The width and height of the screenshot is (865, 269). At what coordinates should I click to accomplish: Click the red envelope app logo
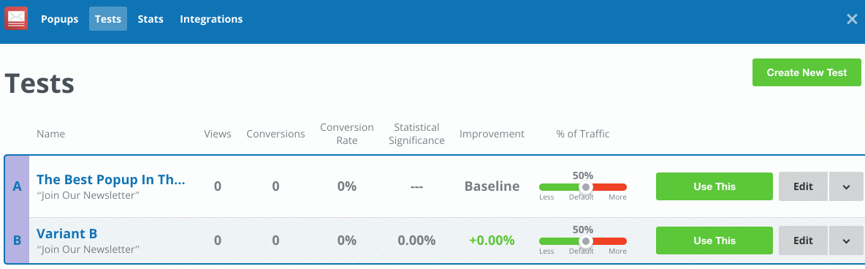[x=16, y=18]
